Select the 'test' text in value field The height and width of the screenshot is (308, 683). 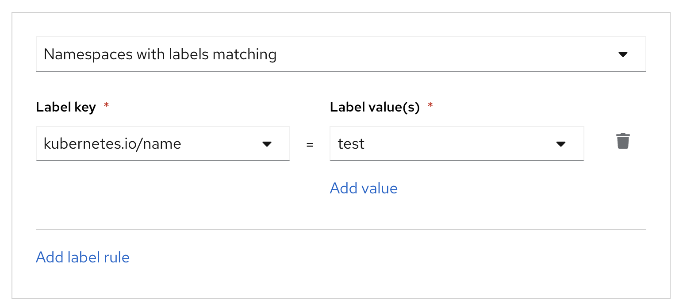(351, 144)
